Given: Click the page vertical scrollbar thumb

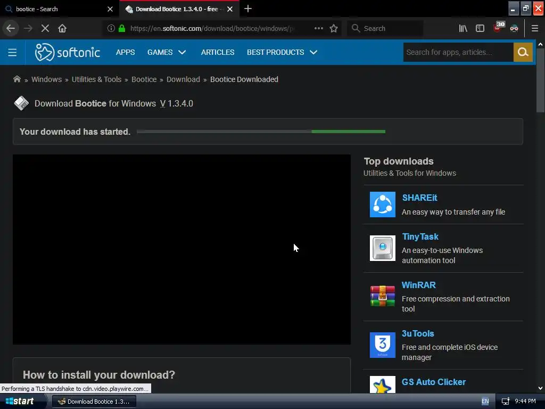Looking at the screenshot, I should point(540,80).
